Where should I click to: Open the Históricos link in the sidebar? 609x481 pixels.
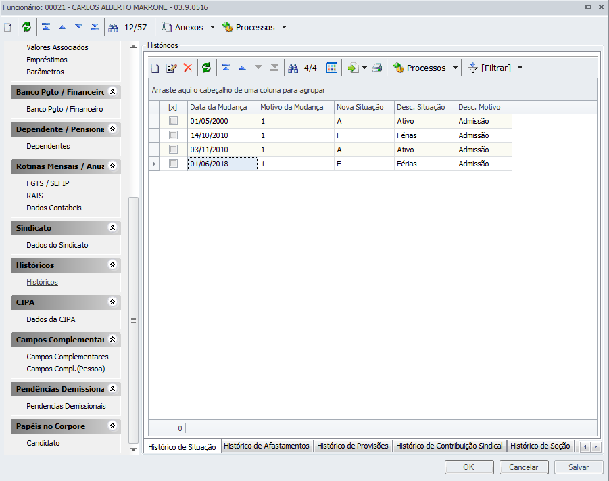point(42,282)
